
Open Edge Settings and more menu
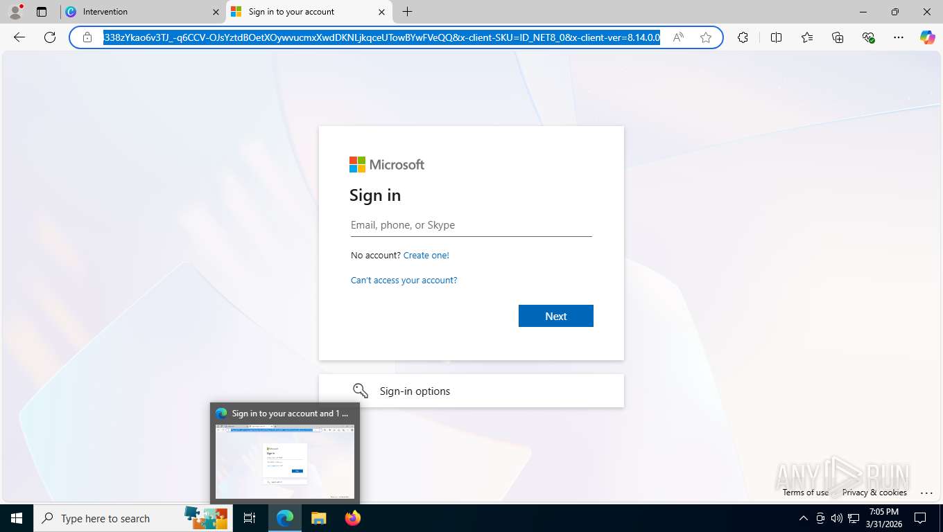(x=899, y=37)
